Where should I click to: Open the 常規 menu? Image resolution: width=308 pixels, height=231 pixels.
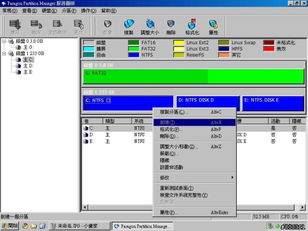click(10, 11)
